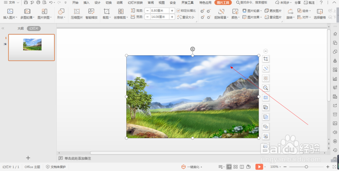Switch panel to 大纲 outline view
Image resolution: width=339 pixels, height=171 pixels.
point(20,28)
